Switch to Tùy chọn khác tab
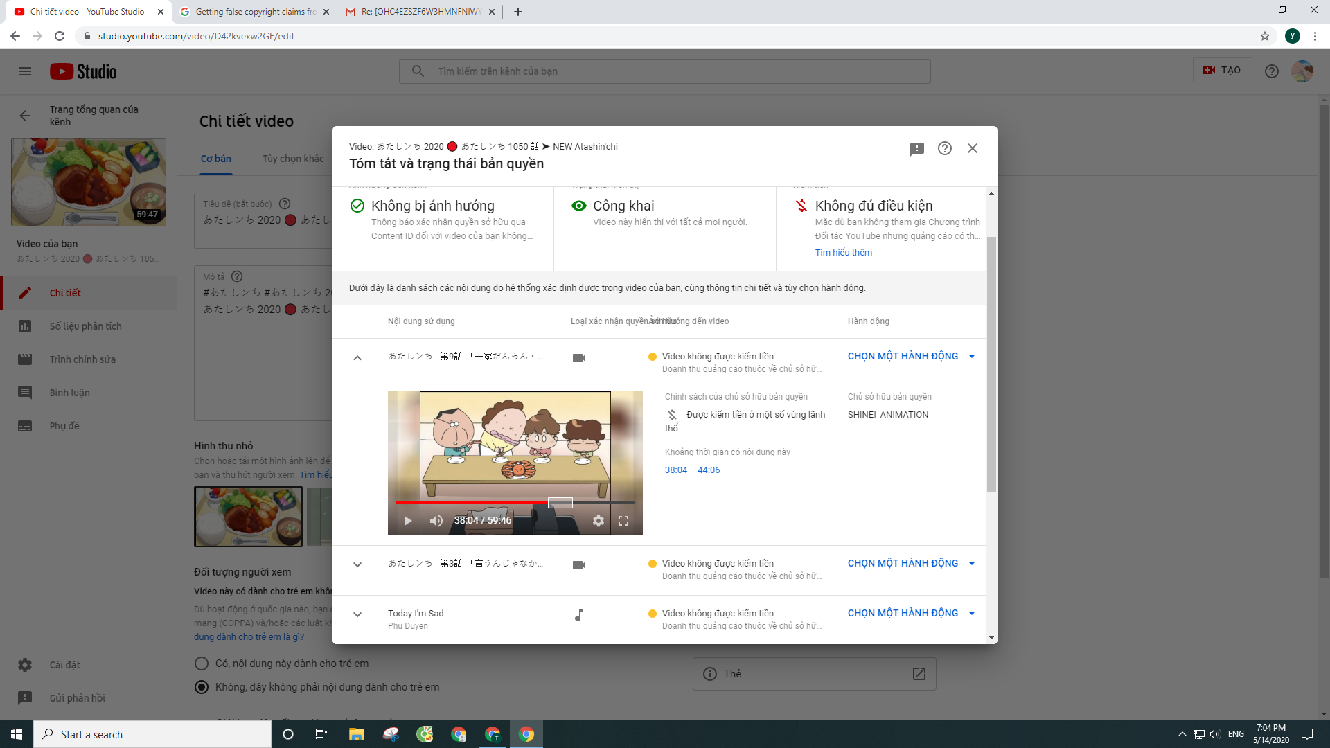 tap(293, 159)
